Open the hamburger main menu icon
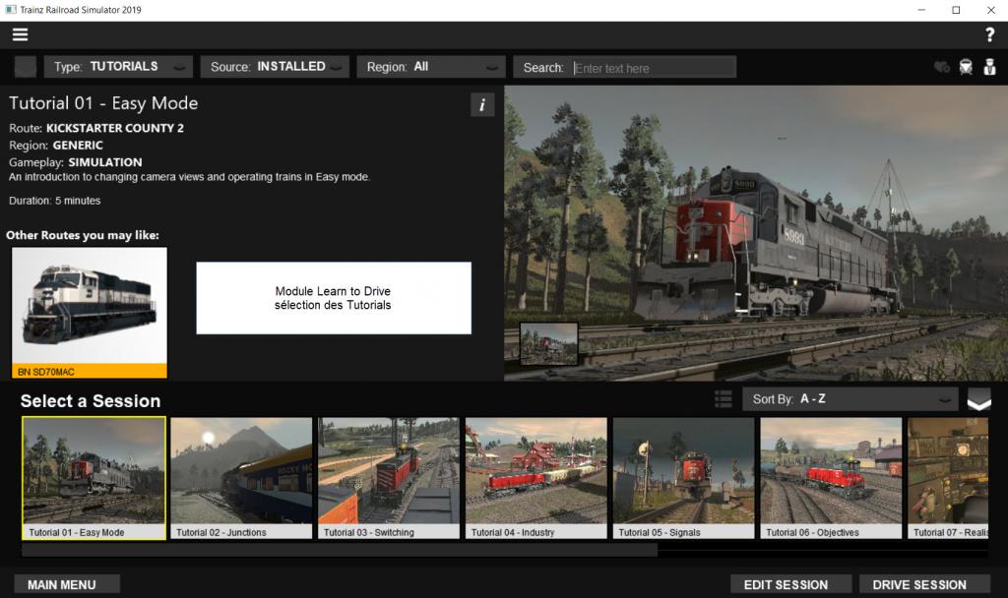 tap(20, 34)
